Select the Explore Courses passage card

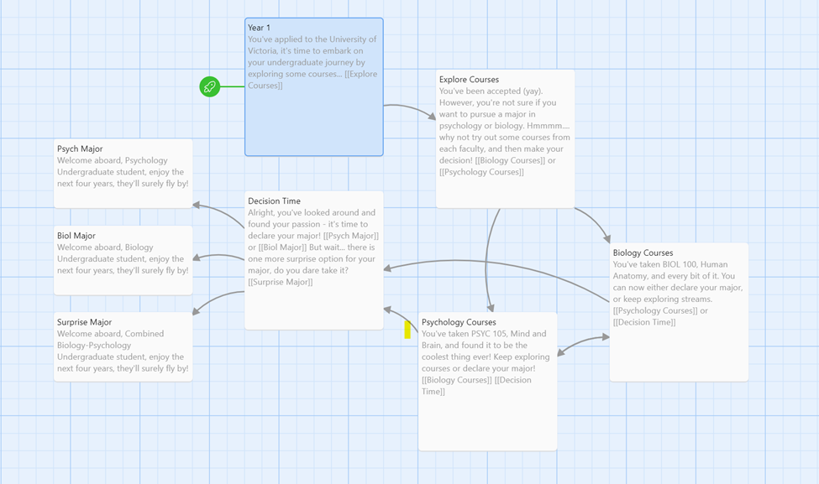click(x=505, y=138)
